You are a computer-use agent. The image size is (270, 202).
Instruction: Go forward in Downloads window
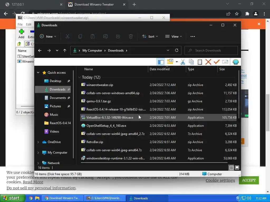click(49, 50)
